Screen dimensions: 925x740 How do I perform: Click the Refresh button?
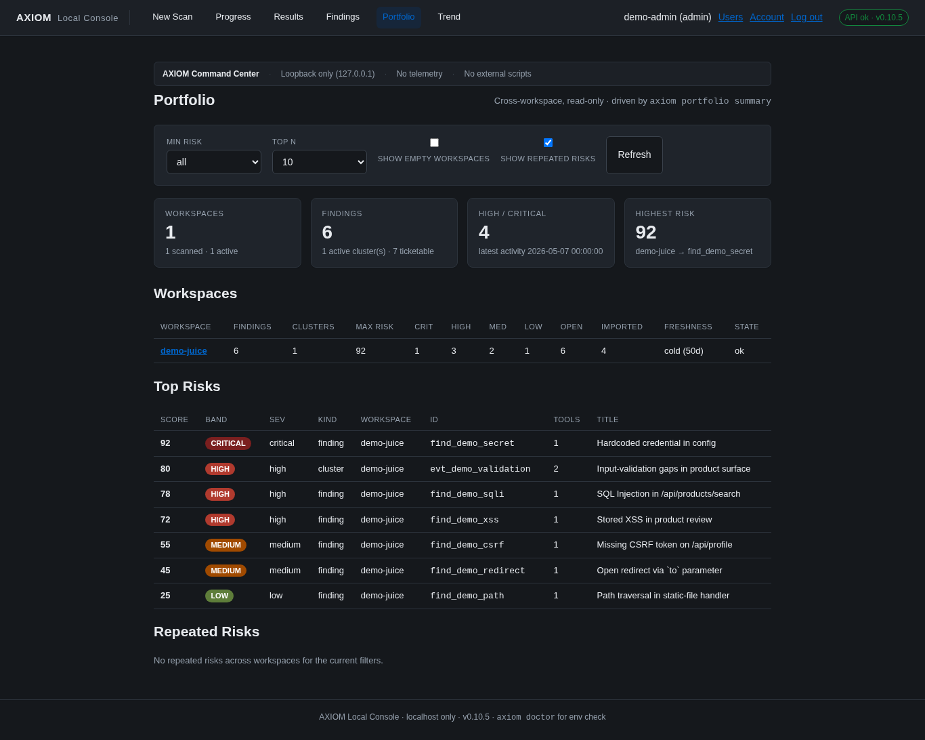pos(634,155)
